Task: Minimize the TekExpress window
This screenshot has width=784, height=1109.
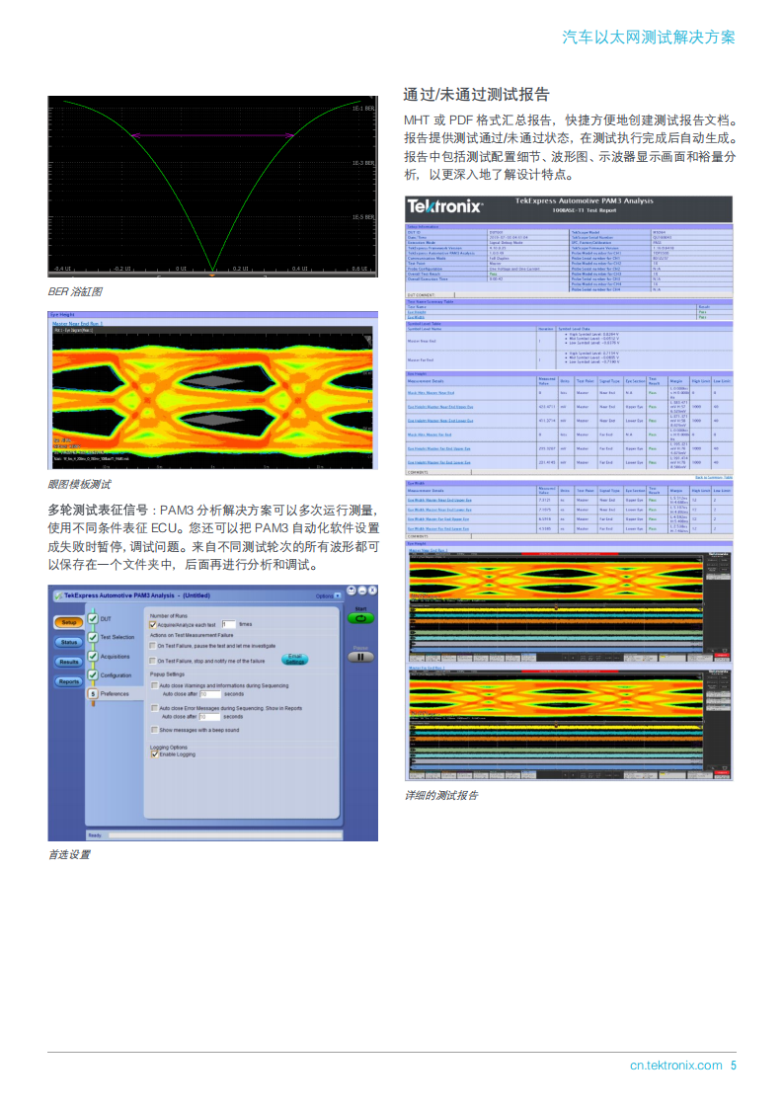Action: [361, 590]
